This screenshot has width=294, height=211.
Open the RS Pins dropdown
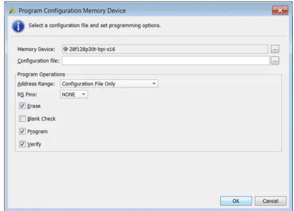coord(74,94)
